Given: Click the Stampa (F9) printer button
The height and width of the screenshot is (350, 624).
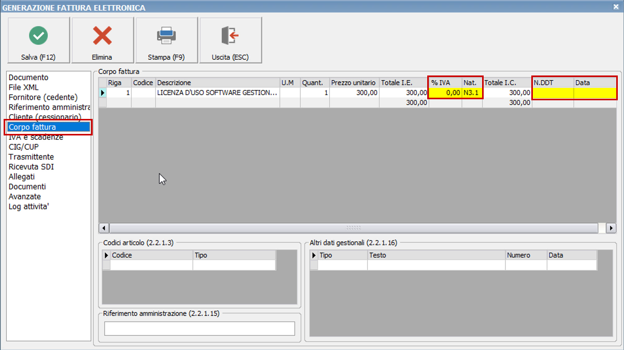Looking at the screenshot, I should click(167, 40).
